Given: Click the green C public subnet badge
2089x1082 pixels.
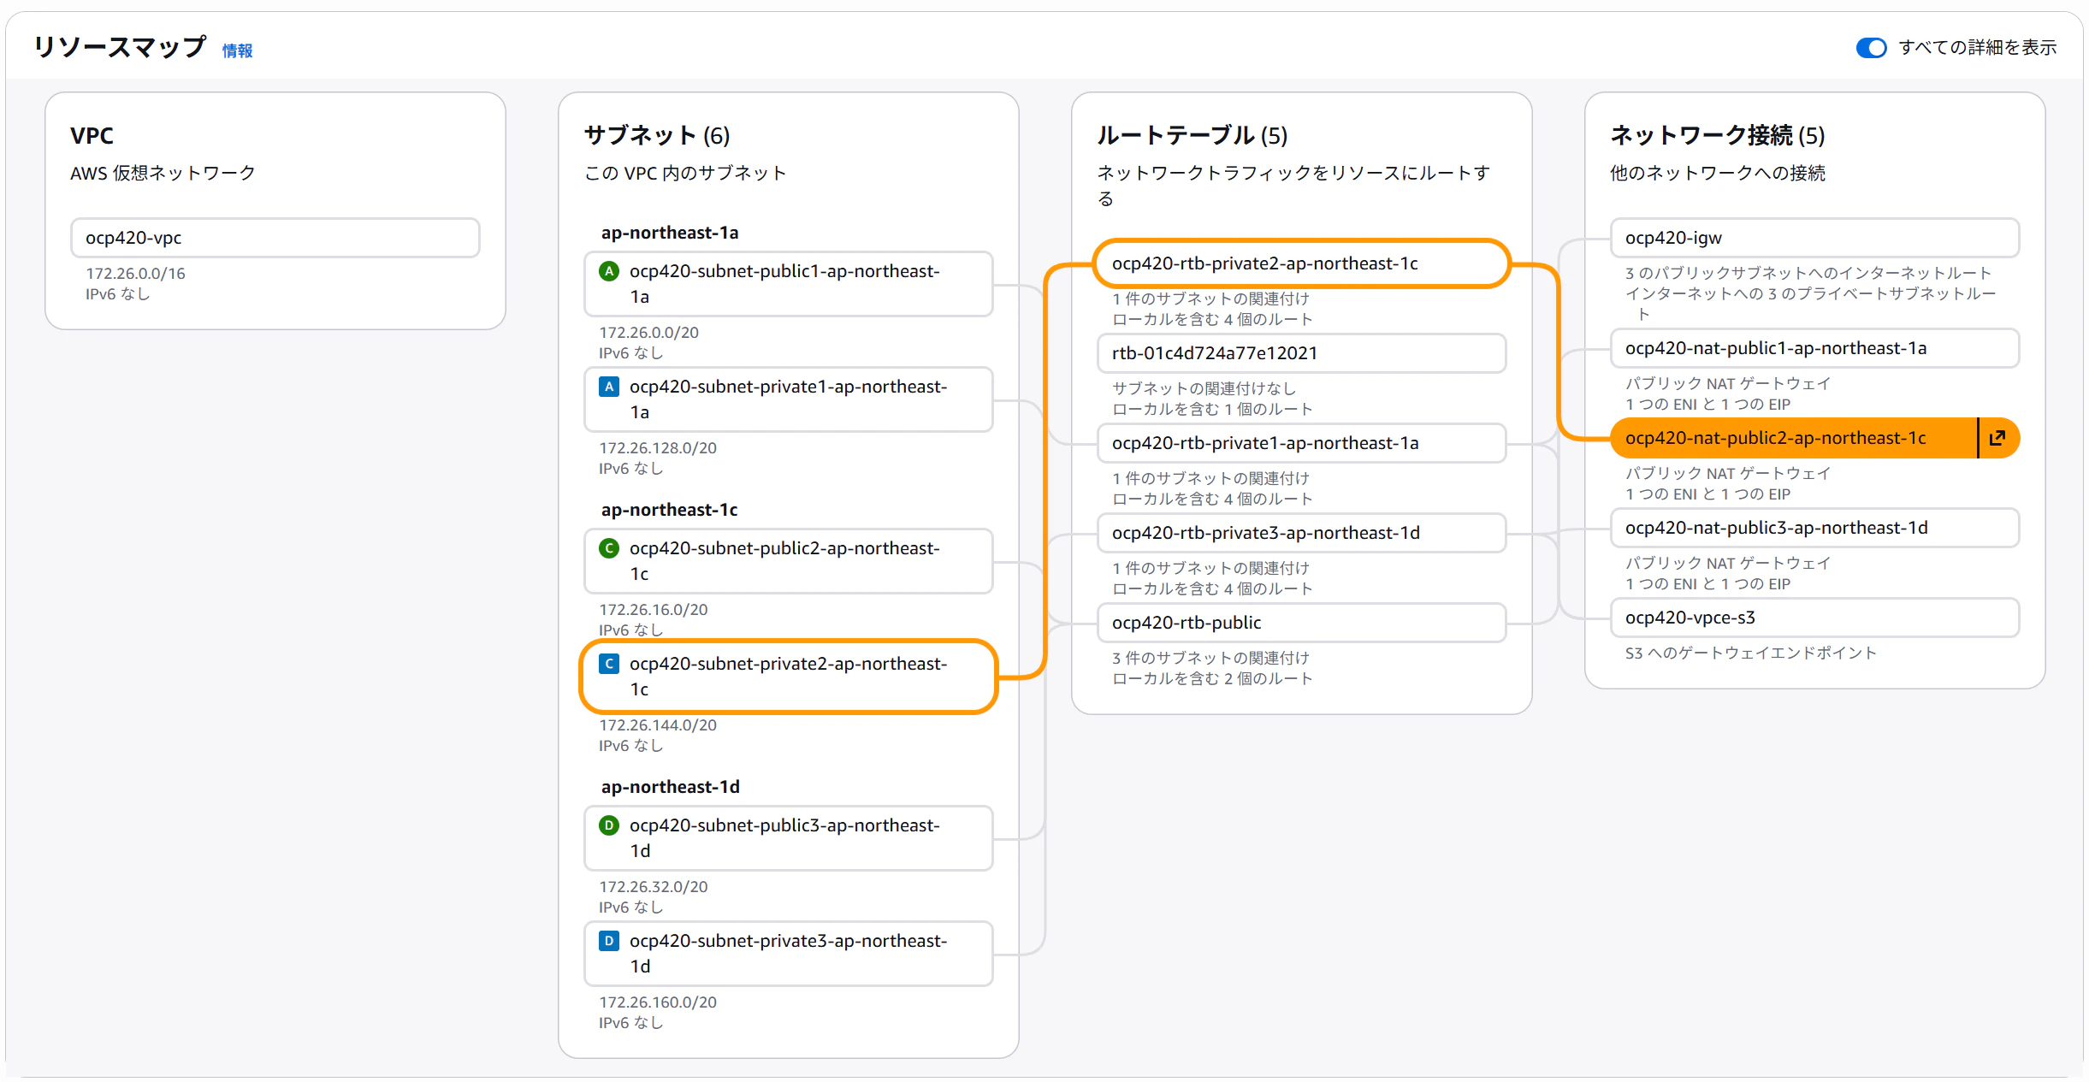Looking at the screenshot, I should coord(609,548).
